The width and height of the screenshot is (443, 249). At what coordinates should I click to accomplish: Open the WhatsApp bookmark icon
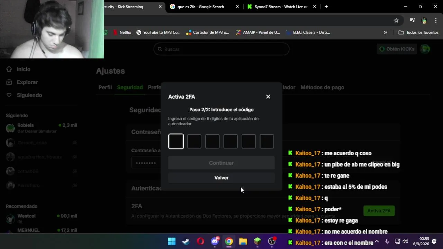tap(106, 33)
